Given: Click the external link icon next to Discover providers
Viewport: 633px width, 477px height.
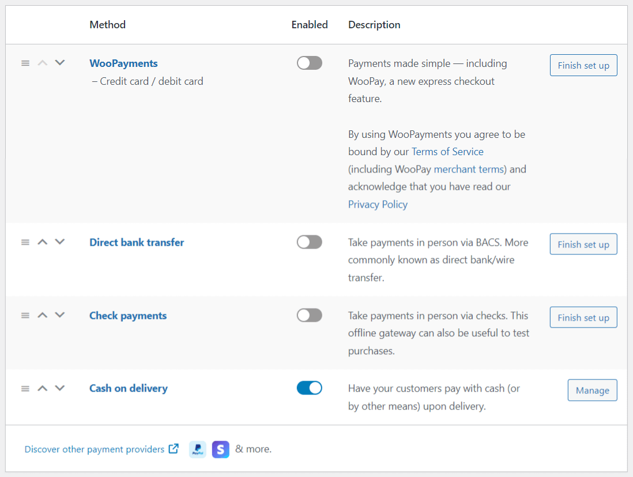Looking at the screenshot, I should click(174, 448).
